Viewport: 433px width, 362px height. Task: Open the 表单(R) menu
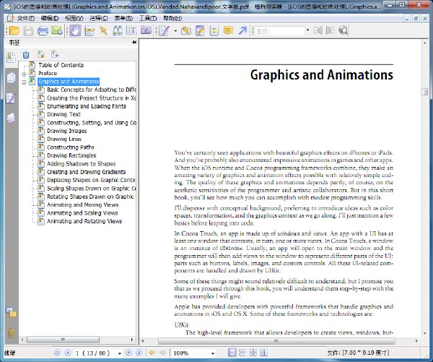123,18
